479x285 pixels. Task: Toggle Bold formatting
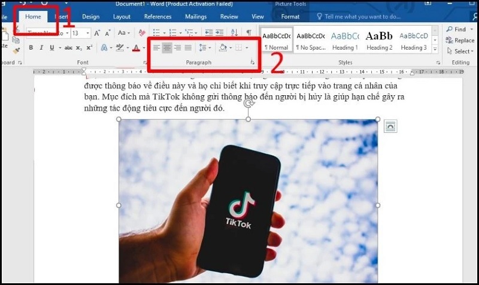pyautogui.click(x=31, y=47)
